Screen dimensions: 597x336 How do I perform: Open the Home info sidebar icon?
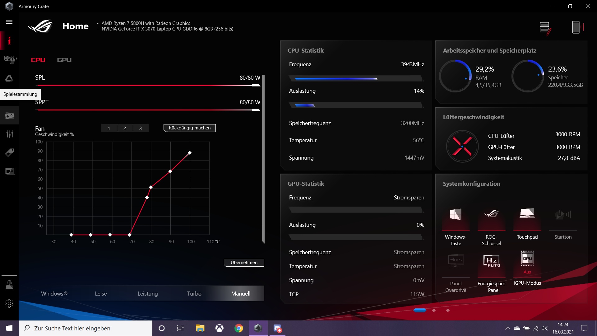coord(9,40)
